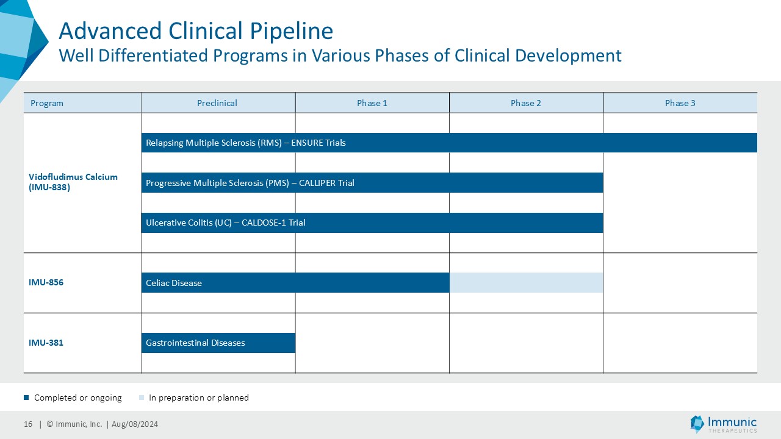Click the slide number 16 in the footer
Viewport: 781px width, 439px height.
pyautogui.click(x=28, y=424)
